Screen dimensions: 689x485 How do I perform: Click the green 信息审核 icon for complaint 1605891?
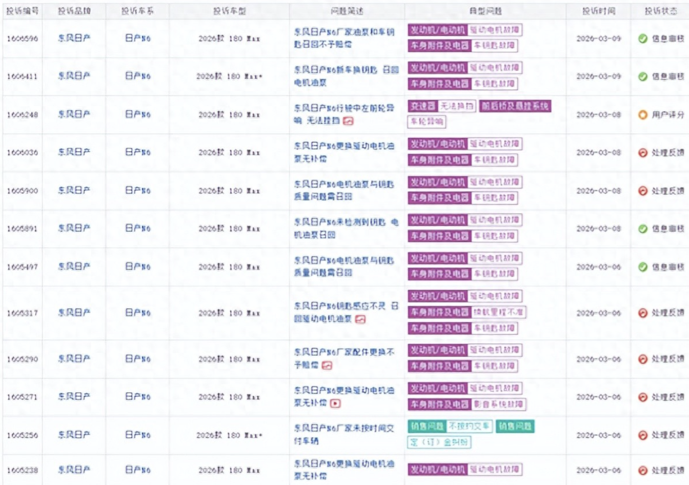(643, 229)
